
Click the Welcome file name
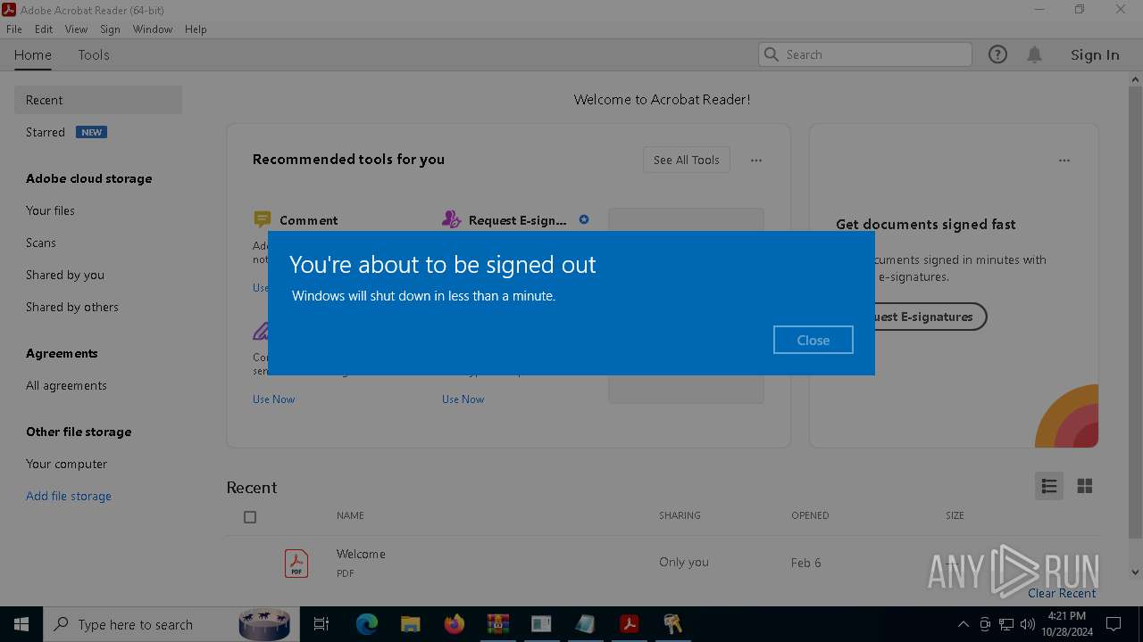[x=361, y=554]
